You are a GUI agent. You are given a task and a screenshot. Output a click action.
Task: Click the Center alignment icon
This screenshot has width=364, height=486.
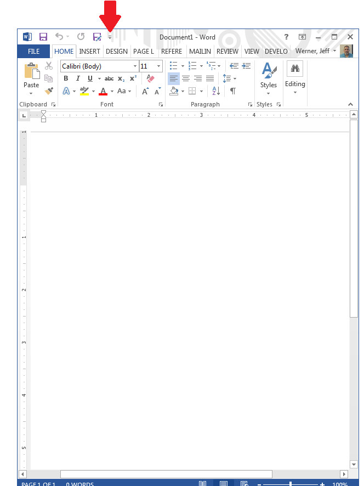(186, 78)
